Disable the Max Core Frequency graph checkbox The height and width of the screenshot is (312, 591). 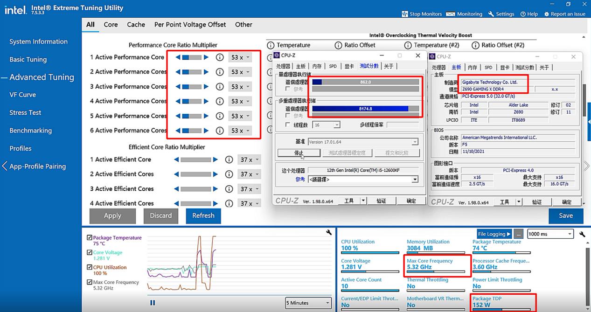90,283
